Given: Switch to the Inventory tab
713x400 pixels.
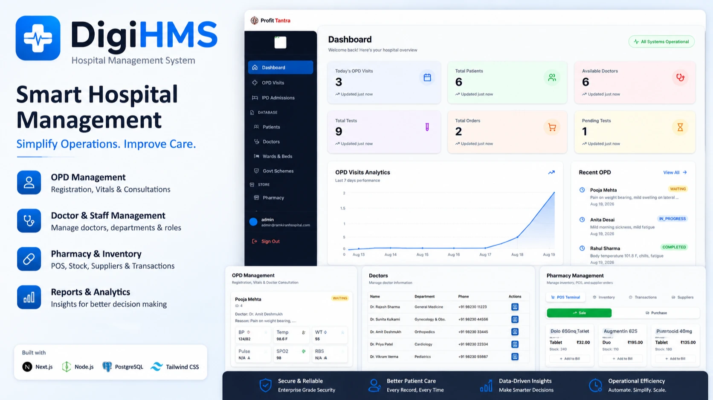Looking at the screenshot, I should click(604, 297).
